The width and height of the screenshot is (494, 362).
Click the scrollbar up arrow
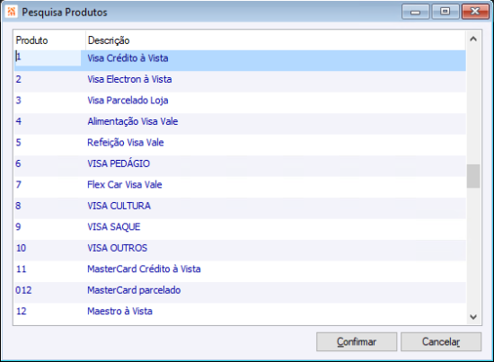coord(473,39)
